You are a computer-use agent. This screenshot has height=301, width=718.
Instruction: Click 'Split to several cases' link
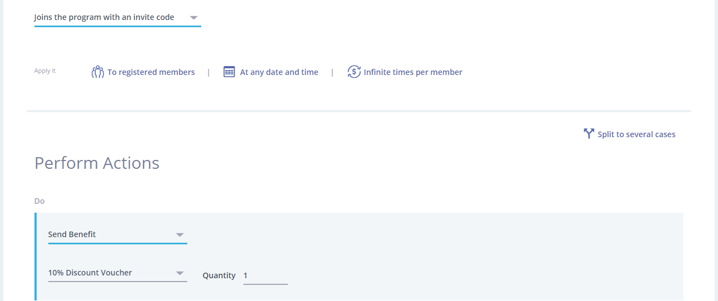click(x=636, y=134)
